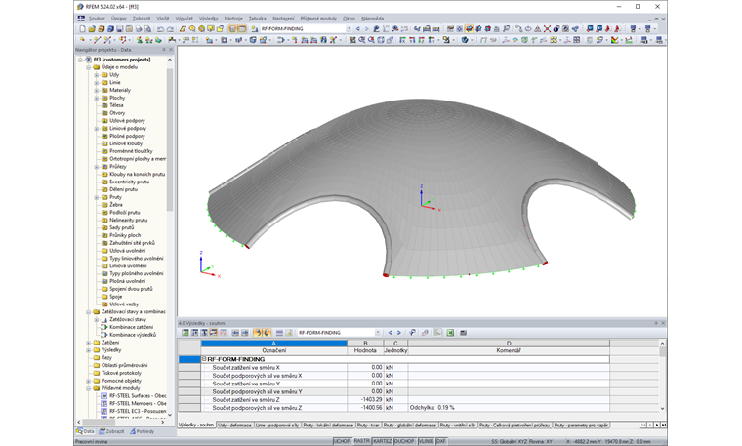Go to previous load case arrow in main toolbar
The image size is (742, 446).
[357, 29]
